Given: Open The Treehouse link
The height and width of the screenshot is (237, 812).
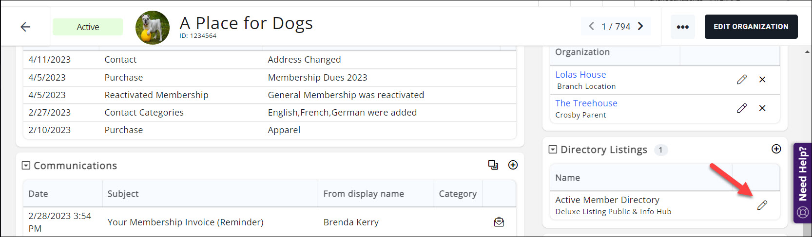Looking at the screenshot, I should 586,103.
